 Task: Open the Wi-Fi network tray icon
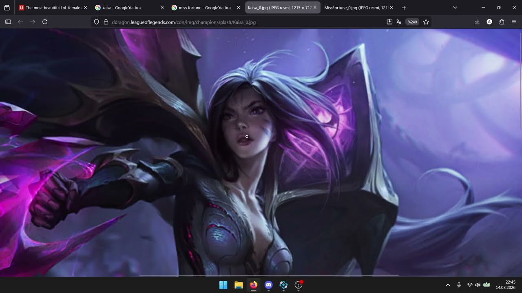tap(470, 285)
